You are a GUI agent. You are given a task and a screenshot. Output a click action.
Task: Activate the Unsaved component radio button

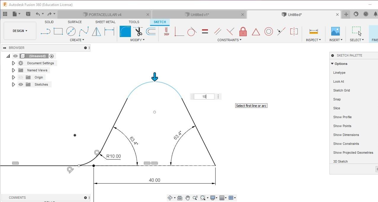(x=52, y=56)
